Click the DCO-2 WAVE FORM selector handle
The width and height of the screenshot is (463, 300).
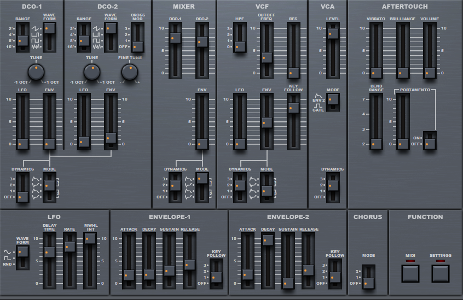click(x=111, y=28)
